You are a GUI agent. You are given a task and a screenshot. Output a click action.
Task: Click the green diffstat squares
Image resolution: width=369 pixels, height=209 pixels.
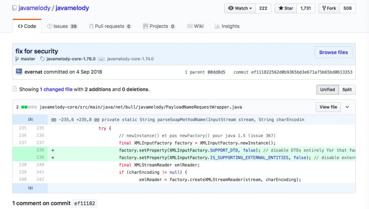29,107
